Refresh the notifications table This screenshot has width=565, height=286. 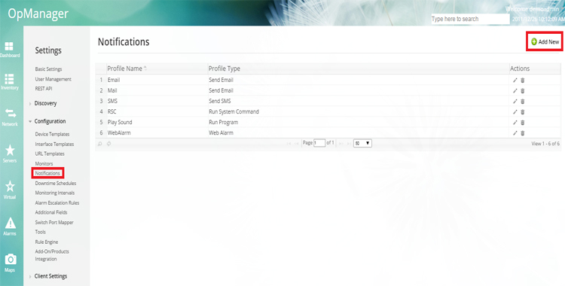(108, 144)
